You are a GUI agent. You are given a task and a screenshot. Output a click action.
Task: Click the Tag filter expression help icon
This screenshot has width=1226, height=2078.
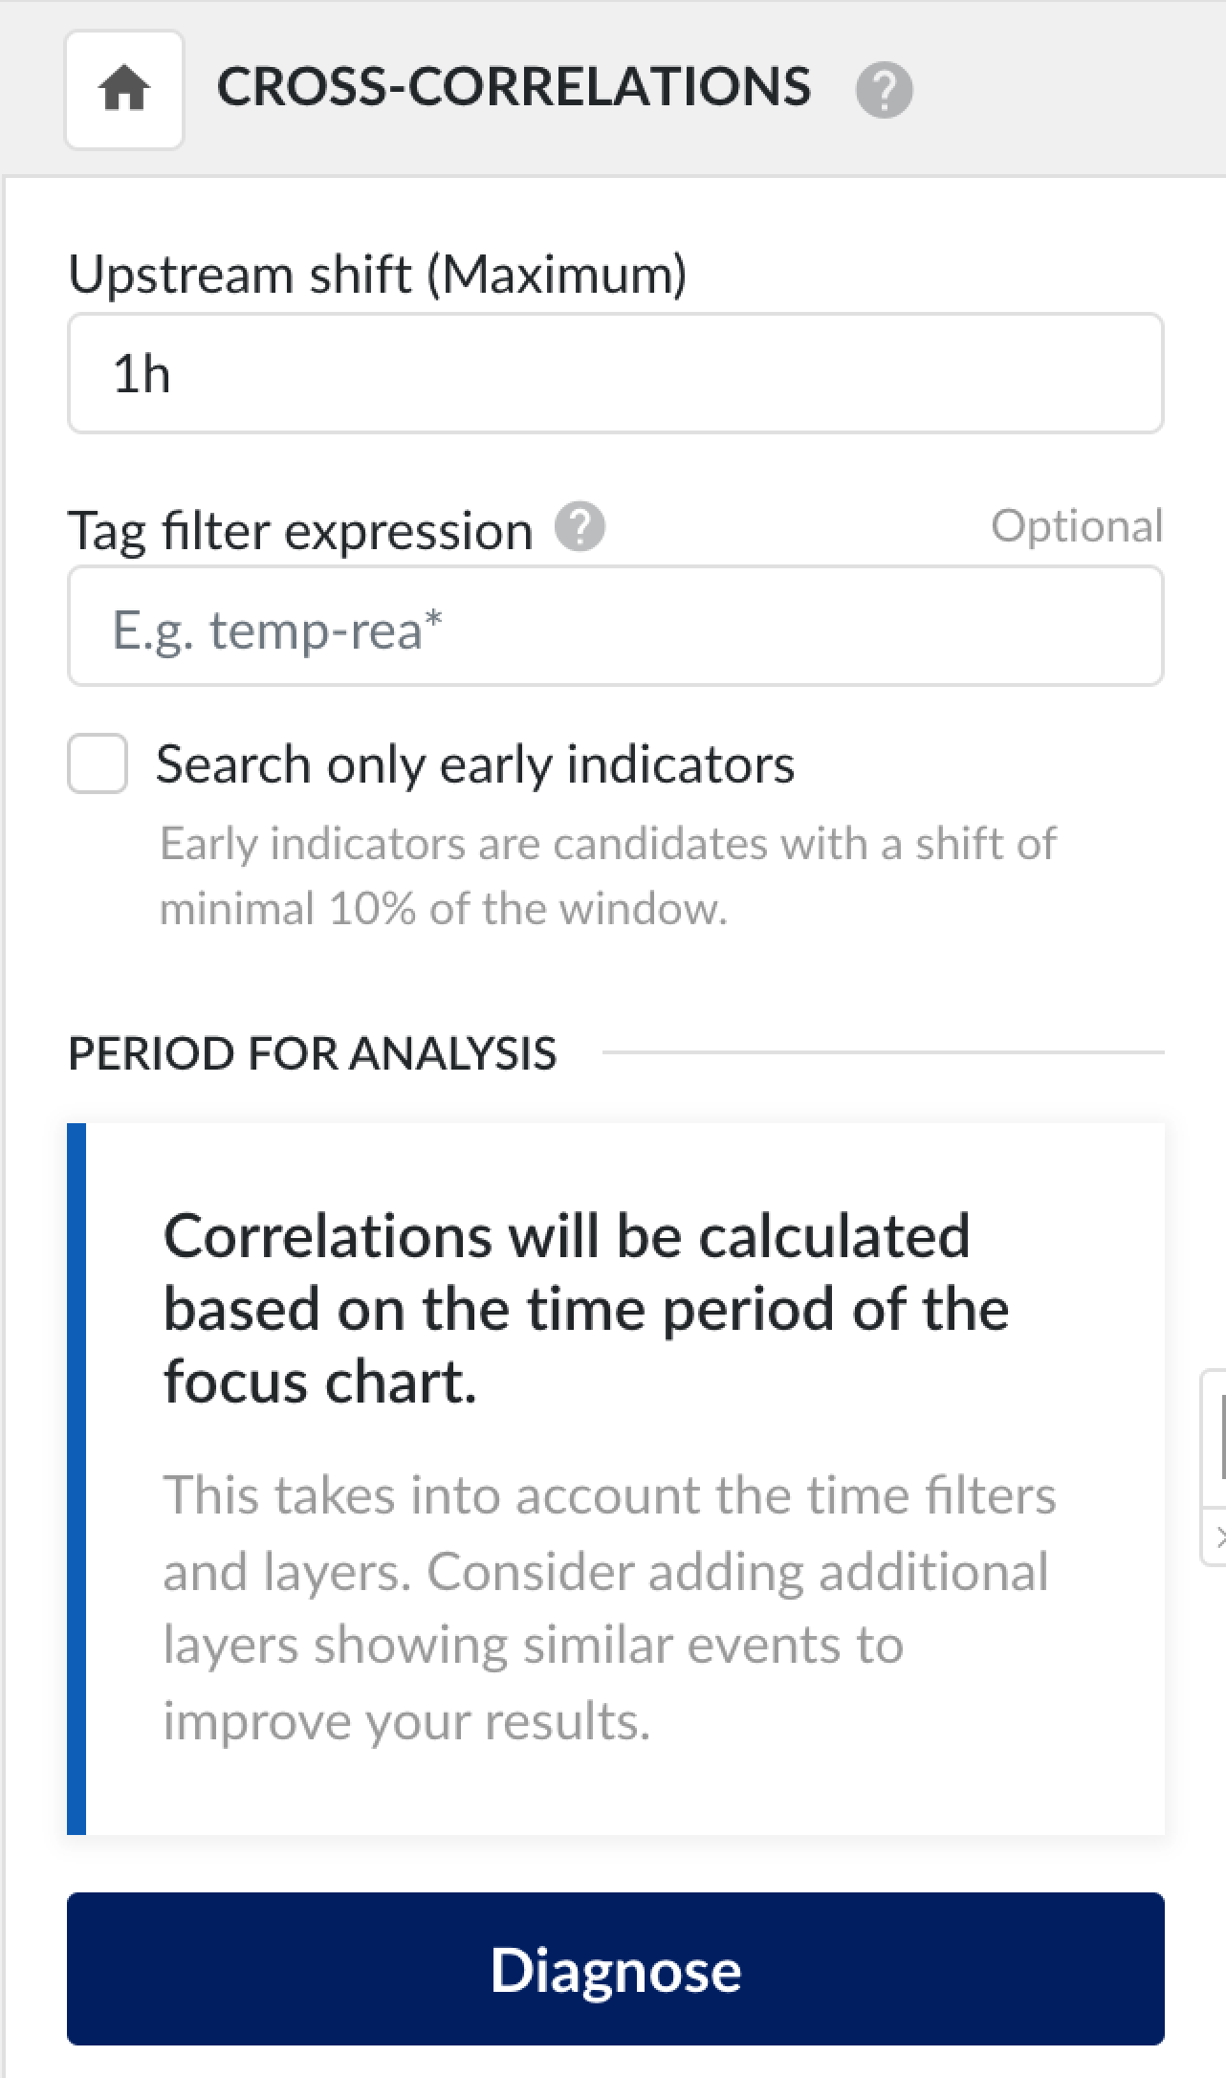pyautogui.click(x=581, y=527)
